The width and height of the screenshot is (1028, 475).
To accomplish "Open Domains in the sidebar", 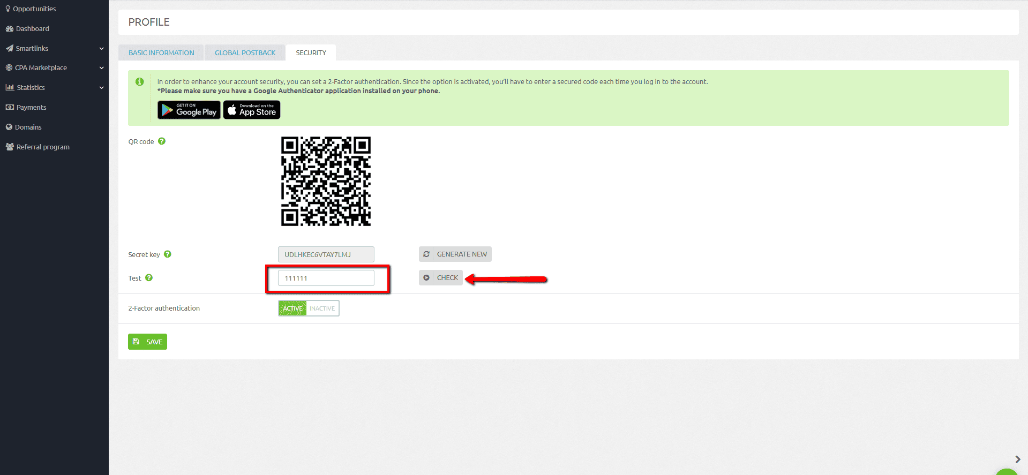I will pos(28,127).
